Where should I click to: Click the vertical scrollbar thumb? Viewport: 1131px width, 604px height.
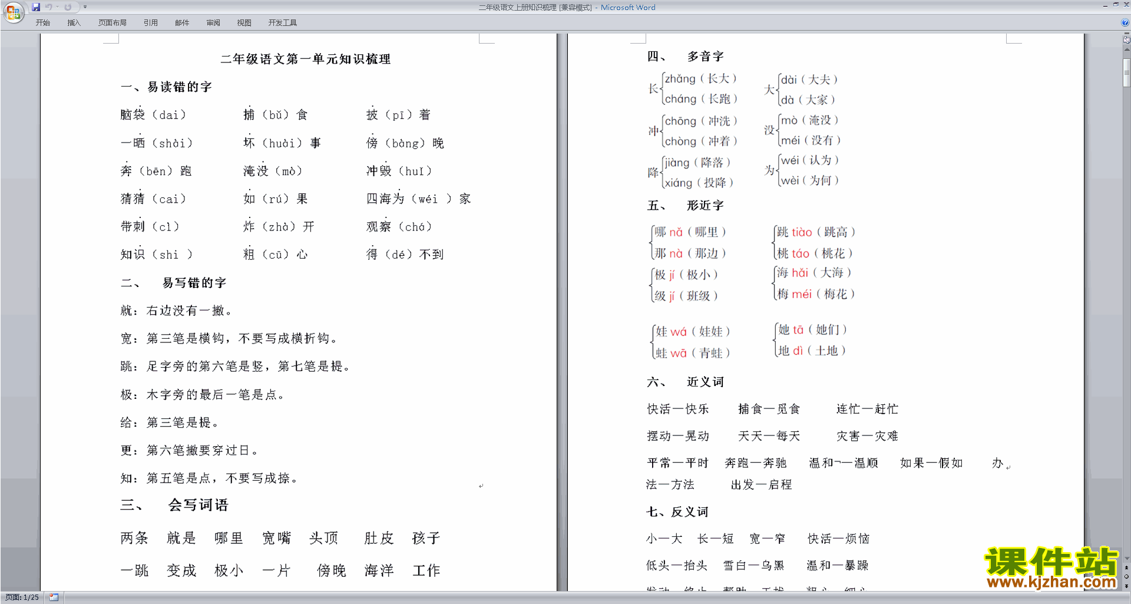coord(1126,72)
